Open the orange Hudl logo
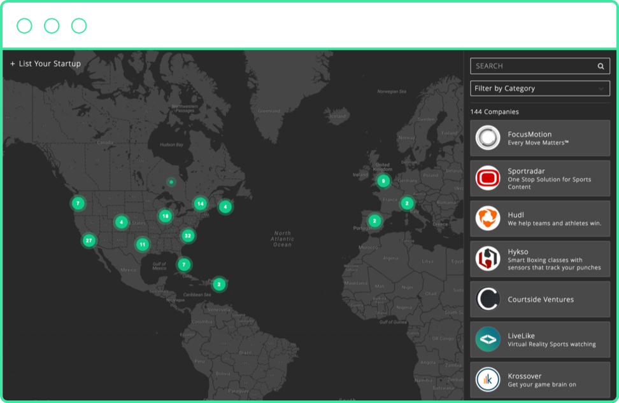The height and width of the screenshot is (403, 619). click(488, 218)
